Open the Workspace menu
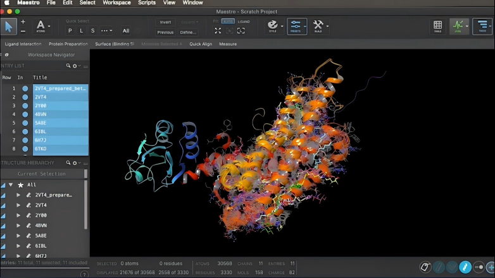Screen dimensions: 495x278 pyautogui.click(x=116, y=3)
